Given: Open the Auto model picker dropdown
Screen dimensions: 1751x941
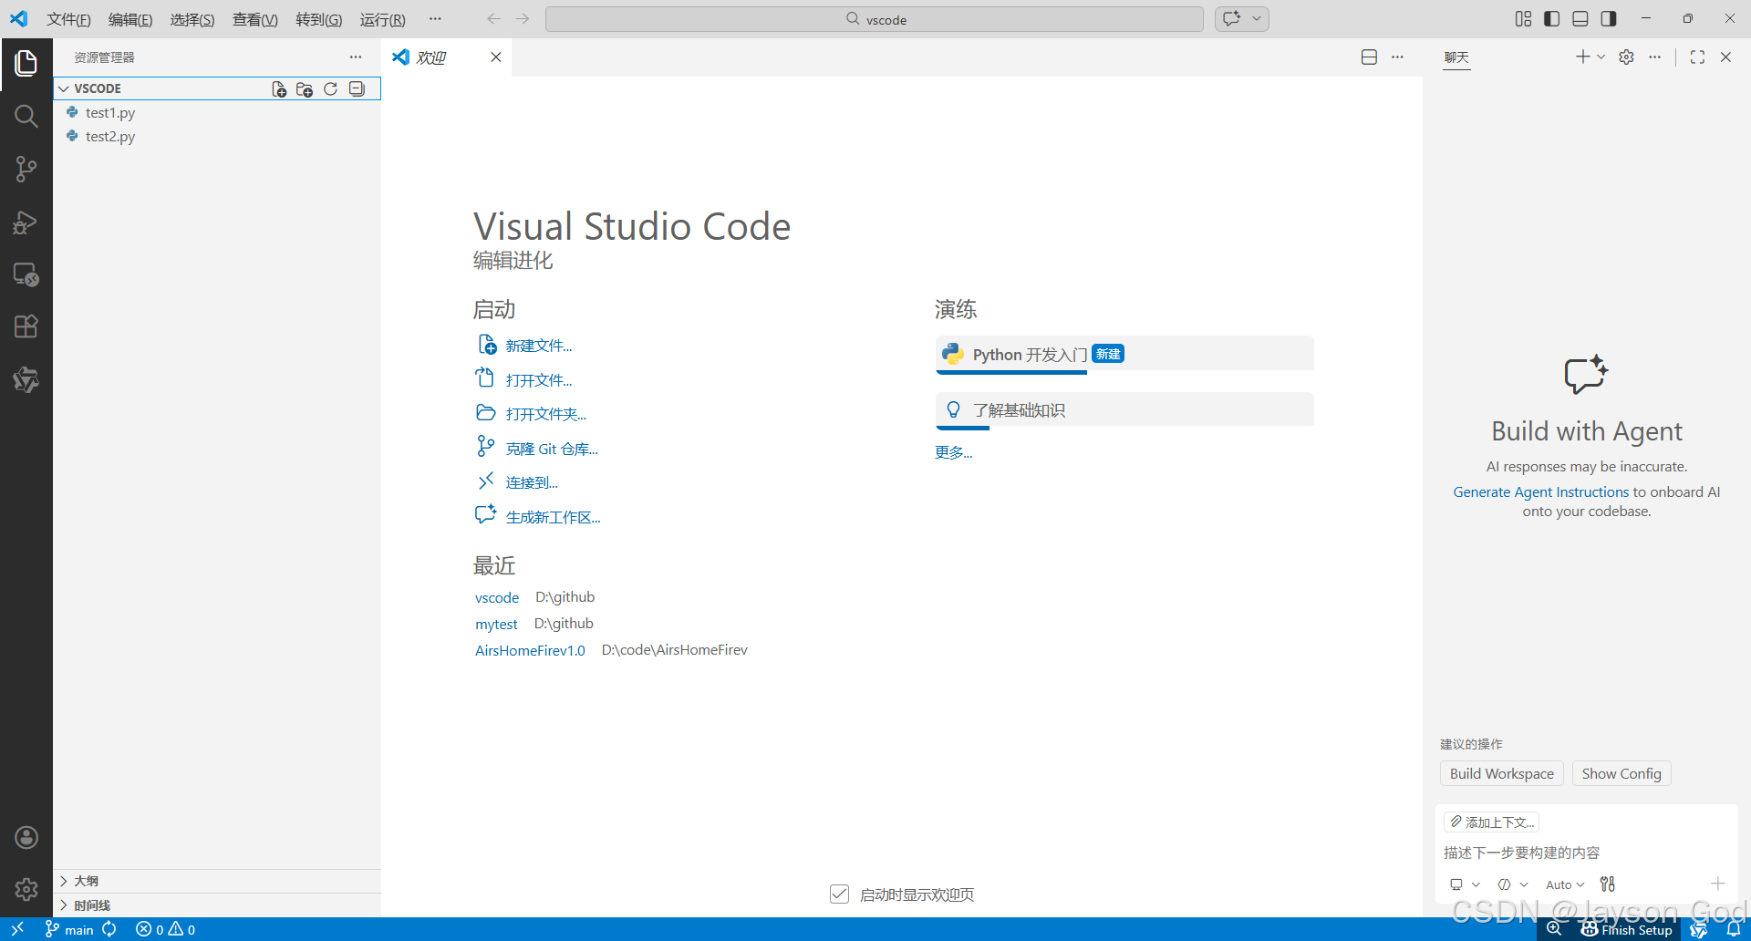Looking at the screenshot, I should [x=1565, y=884].
